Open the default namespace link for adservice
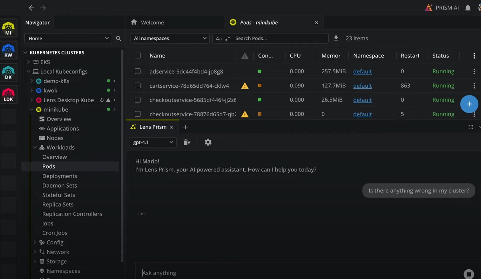This screenshot has width=481, height=279. click(x=362, y=72)
